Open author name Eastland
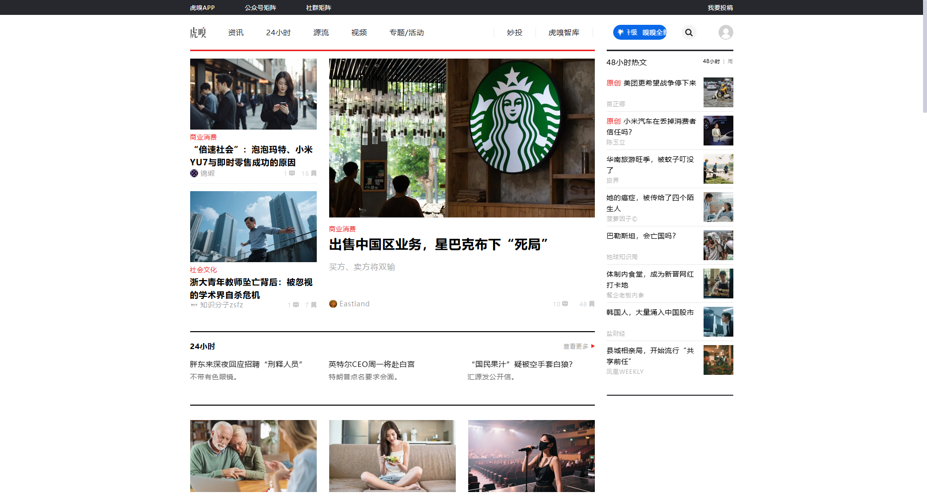 coord(354,304)
